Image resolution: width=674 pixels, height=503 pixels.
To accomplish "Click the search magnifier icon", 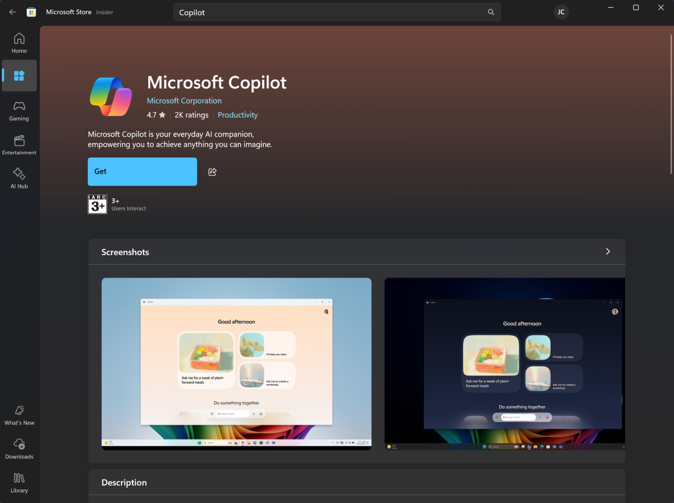I will (x=491, y=12).
